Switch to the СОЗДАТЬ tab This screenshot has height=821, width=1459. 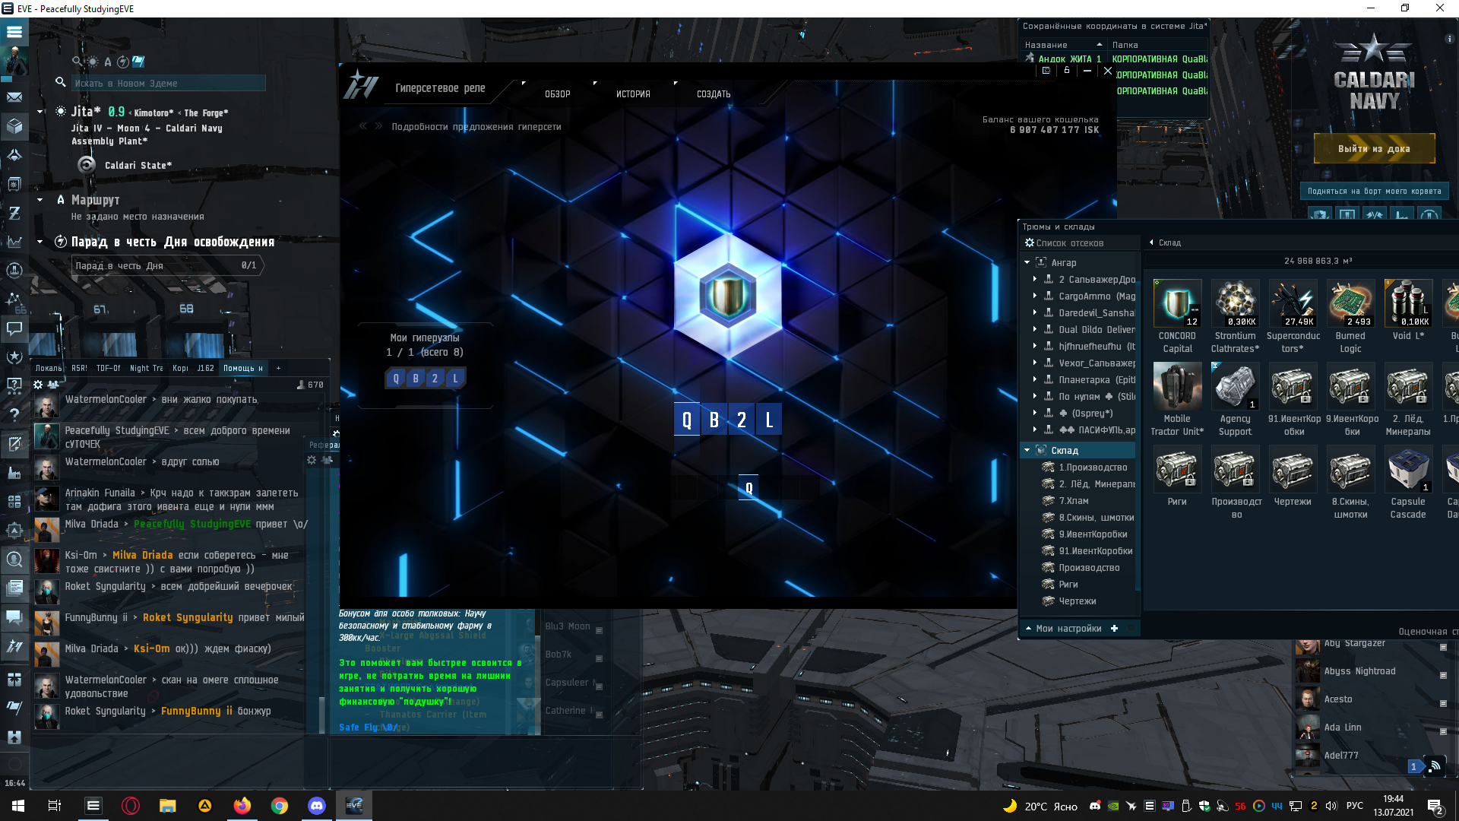pyautogui.click(x=714, y=94)
